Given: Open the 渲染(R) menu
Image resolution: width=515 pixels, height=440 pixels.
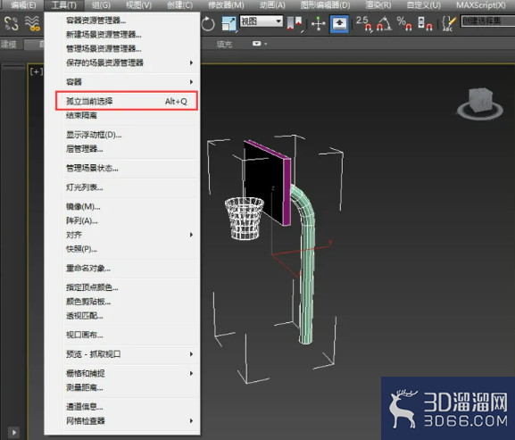Looking at the screenshot, I should coord(378,5).
